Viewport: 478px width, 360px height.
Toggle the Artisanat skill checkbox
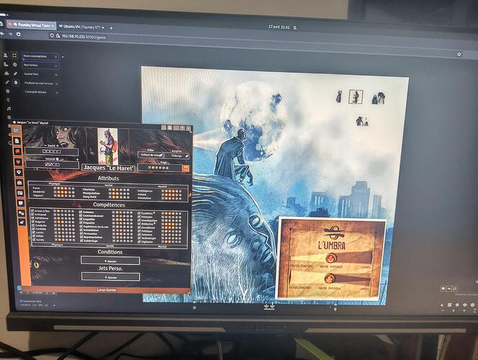point(32,215)
